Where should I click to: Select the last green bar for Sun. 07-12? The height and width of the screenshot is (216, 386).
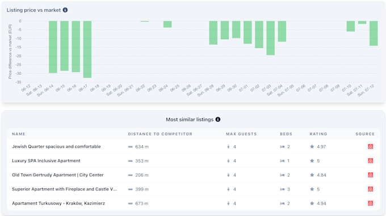tap(374, 33)
